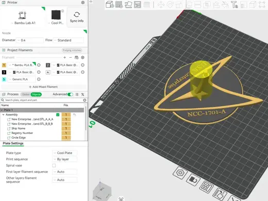Click the edit icon next to filament 1
This screenshot has width=268, height=201.
tap(39, 65)
